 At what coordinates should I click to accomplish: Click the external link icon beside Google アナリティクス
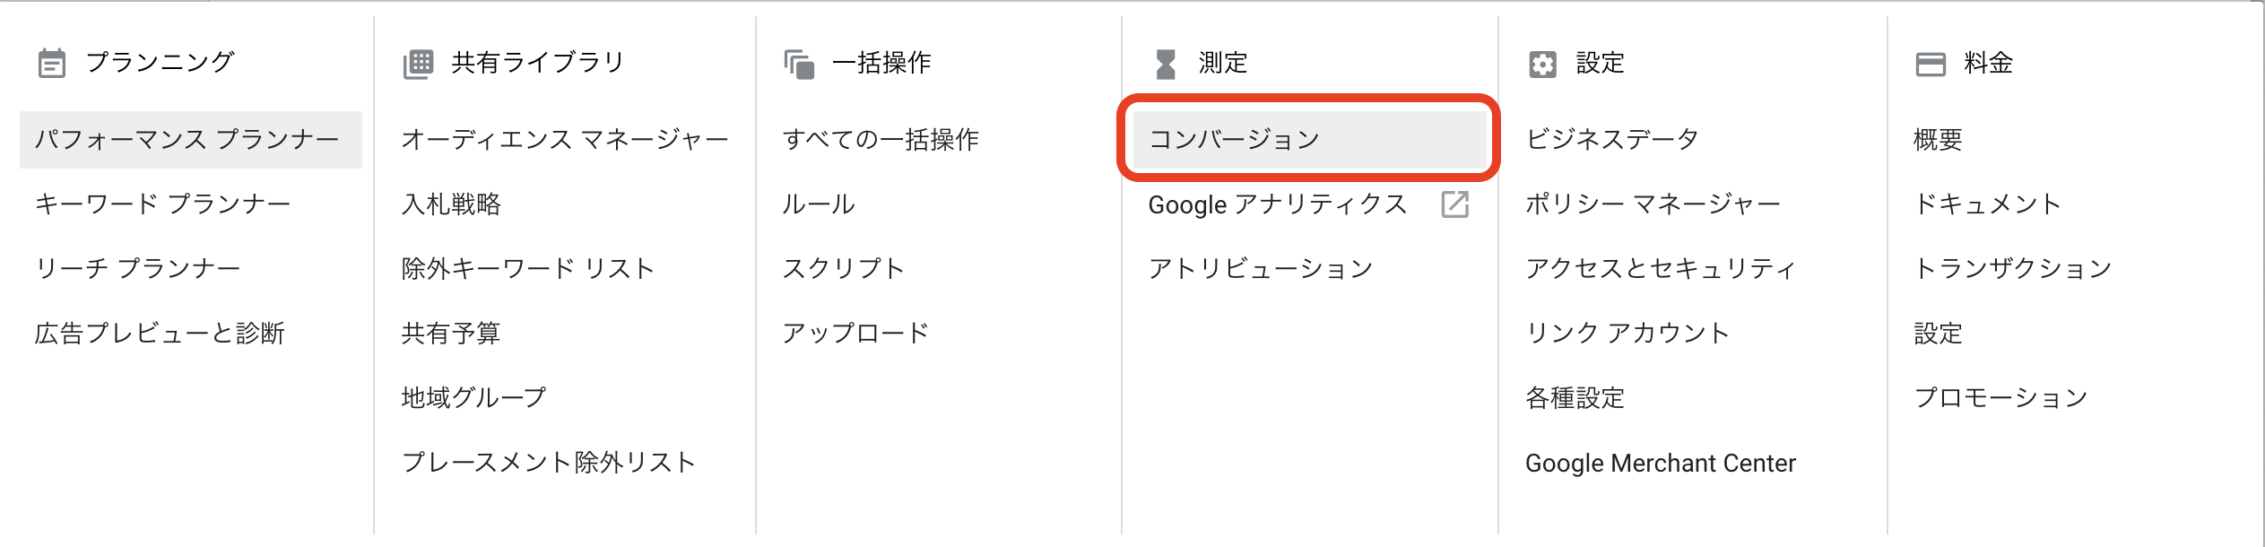(x=1454, y=204)
